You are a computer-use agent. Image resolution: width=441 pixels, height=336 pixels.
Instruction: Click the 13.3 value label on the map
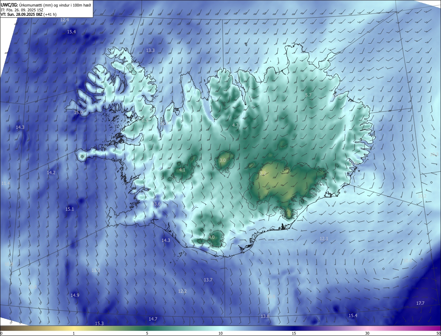(x=150, y=51)
